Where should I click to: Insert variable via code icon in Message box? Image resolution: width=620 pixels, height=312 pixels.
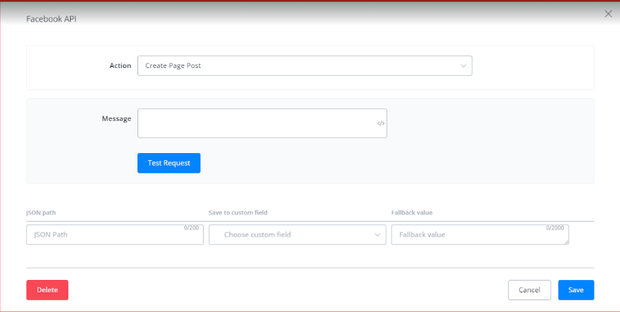click(381, 124)
